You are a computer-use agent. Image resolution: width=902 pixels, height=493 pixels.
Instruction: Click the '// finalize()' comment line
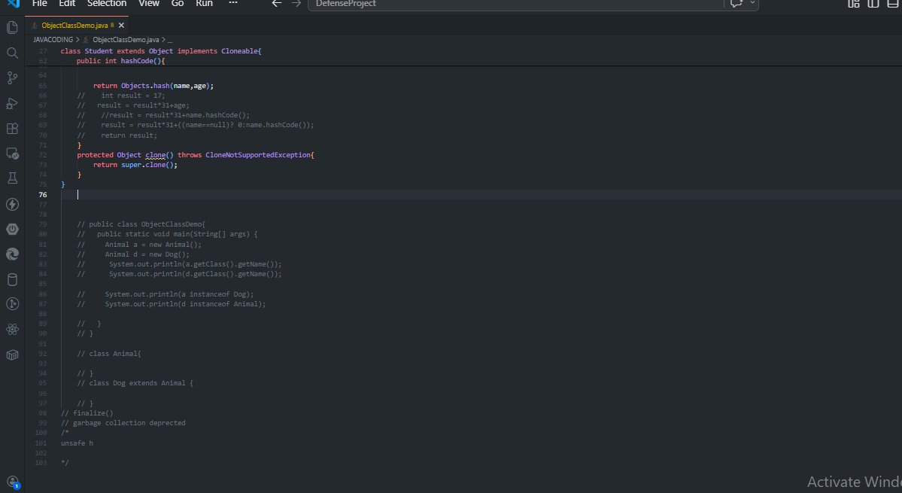(x=87, y=413)
